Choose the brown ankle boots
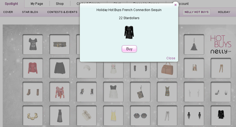The image size is (236, 127). pos(33,92)
